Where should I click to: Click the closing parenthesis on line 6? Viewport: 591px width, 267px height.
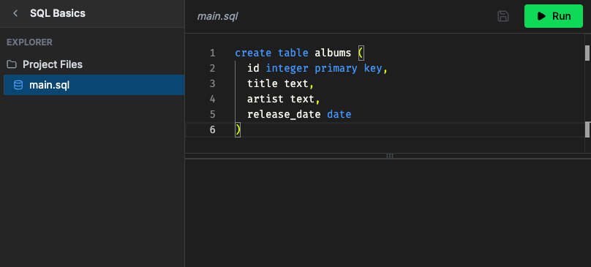click(238, 129)
